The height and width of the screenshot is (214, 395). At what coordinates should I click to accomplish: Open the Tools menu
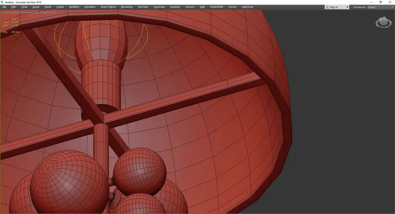click(x=24, y=7)
